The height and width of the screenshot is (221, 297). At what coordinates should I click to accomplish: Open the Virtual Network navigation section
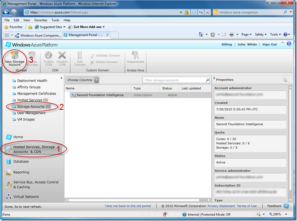[22, 197]
